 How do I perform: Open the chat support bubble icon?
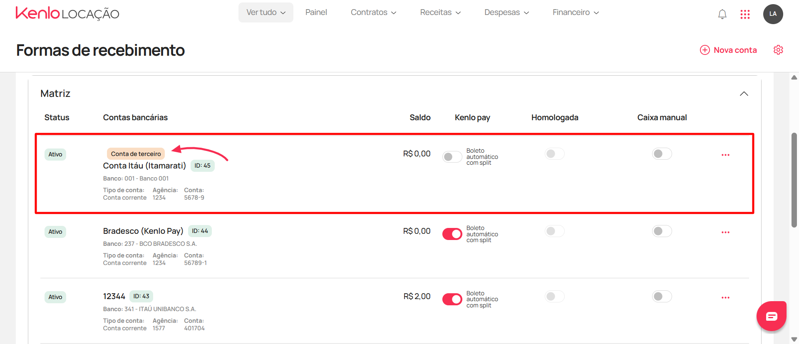pos(772,316)
